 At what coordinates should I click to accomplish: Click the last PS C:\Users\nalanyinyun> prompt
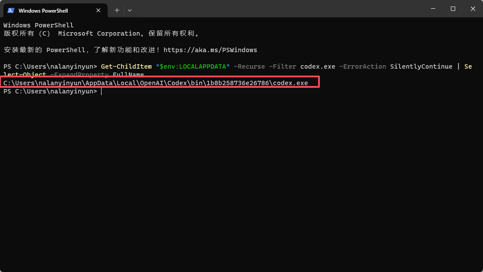[50, 91]
